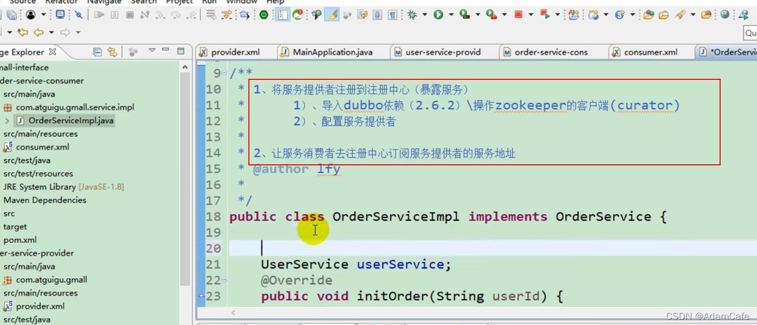Screen dimensions: 757x325
Task: Toggle fold marker at line 22
Action: point(224,280)
